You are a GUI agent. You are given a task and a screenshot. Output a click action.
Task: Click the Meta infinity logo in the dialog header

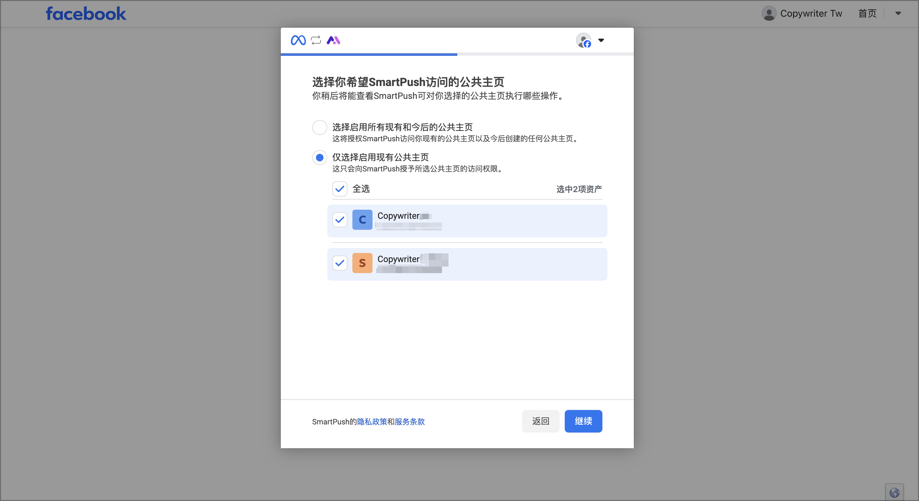point(298,40)
